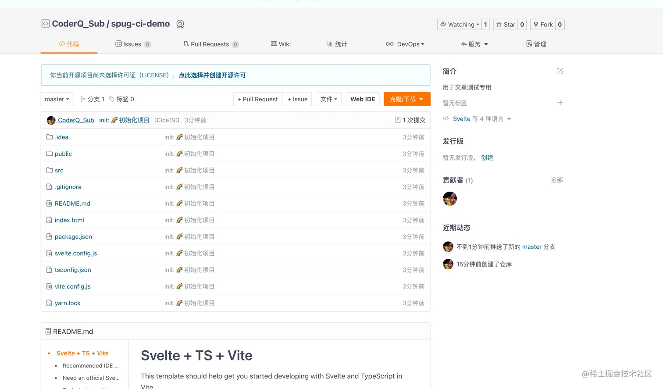The image size is (663, 389).
Task: Jump to Recommended IDE outline item
Action: (91, 366)
